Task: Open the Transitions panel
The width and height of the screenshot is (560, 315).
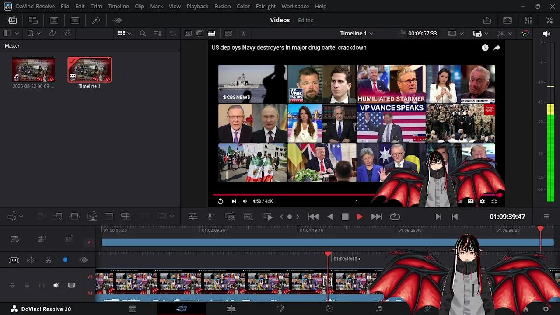Action: tap(54, 20)
